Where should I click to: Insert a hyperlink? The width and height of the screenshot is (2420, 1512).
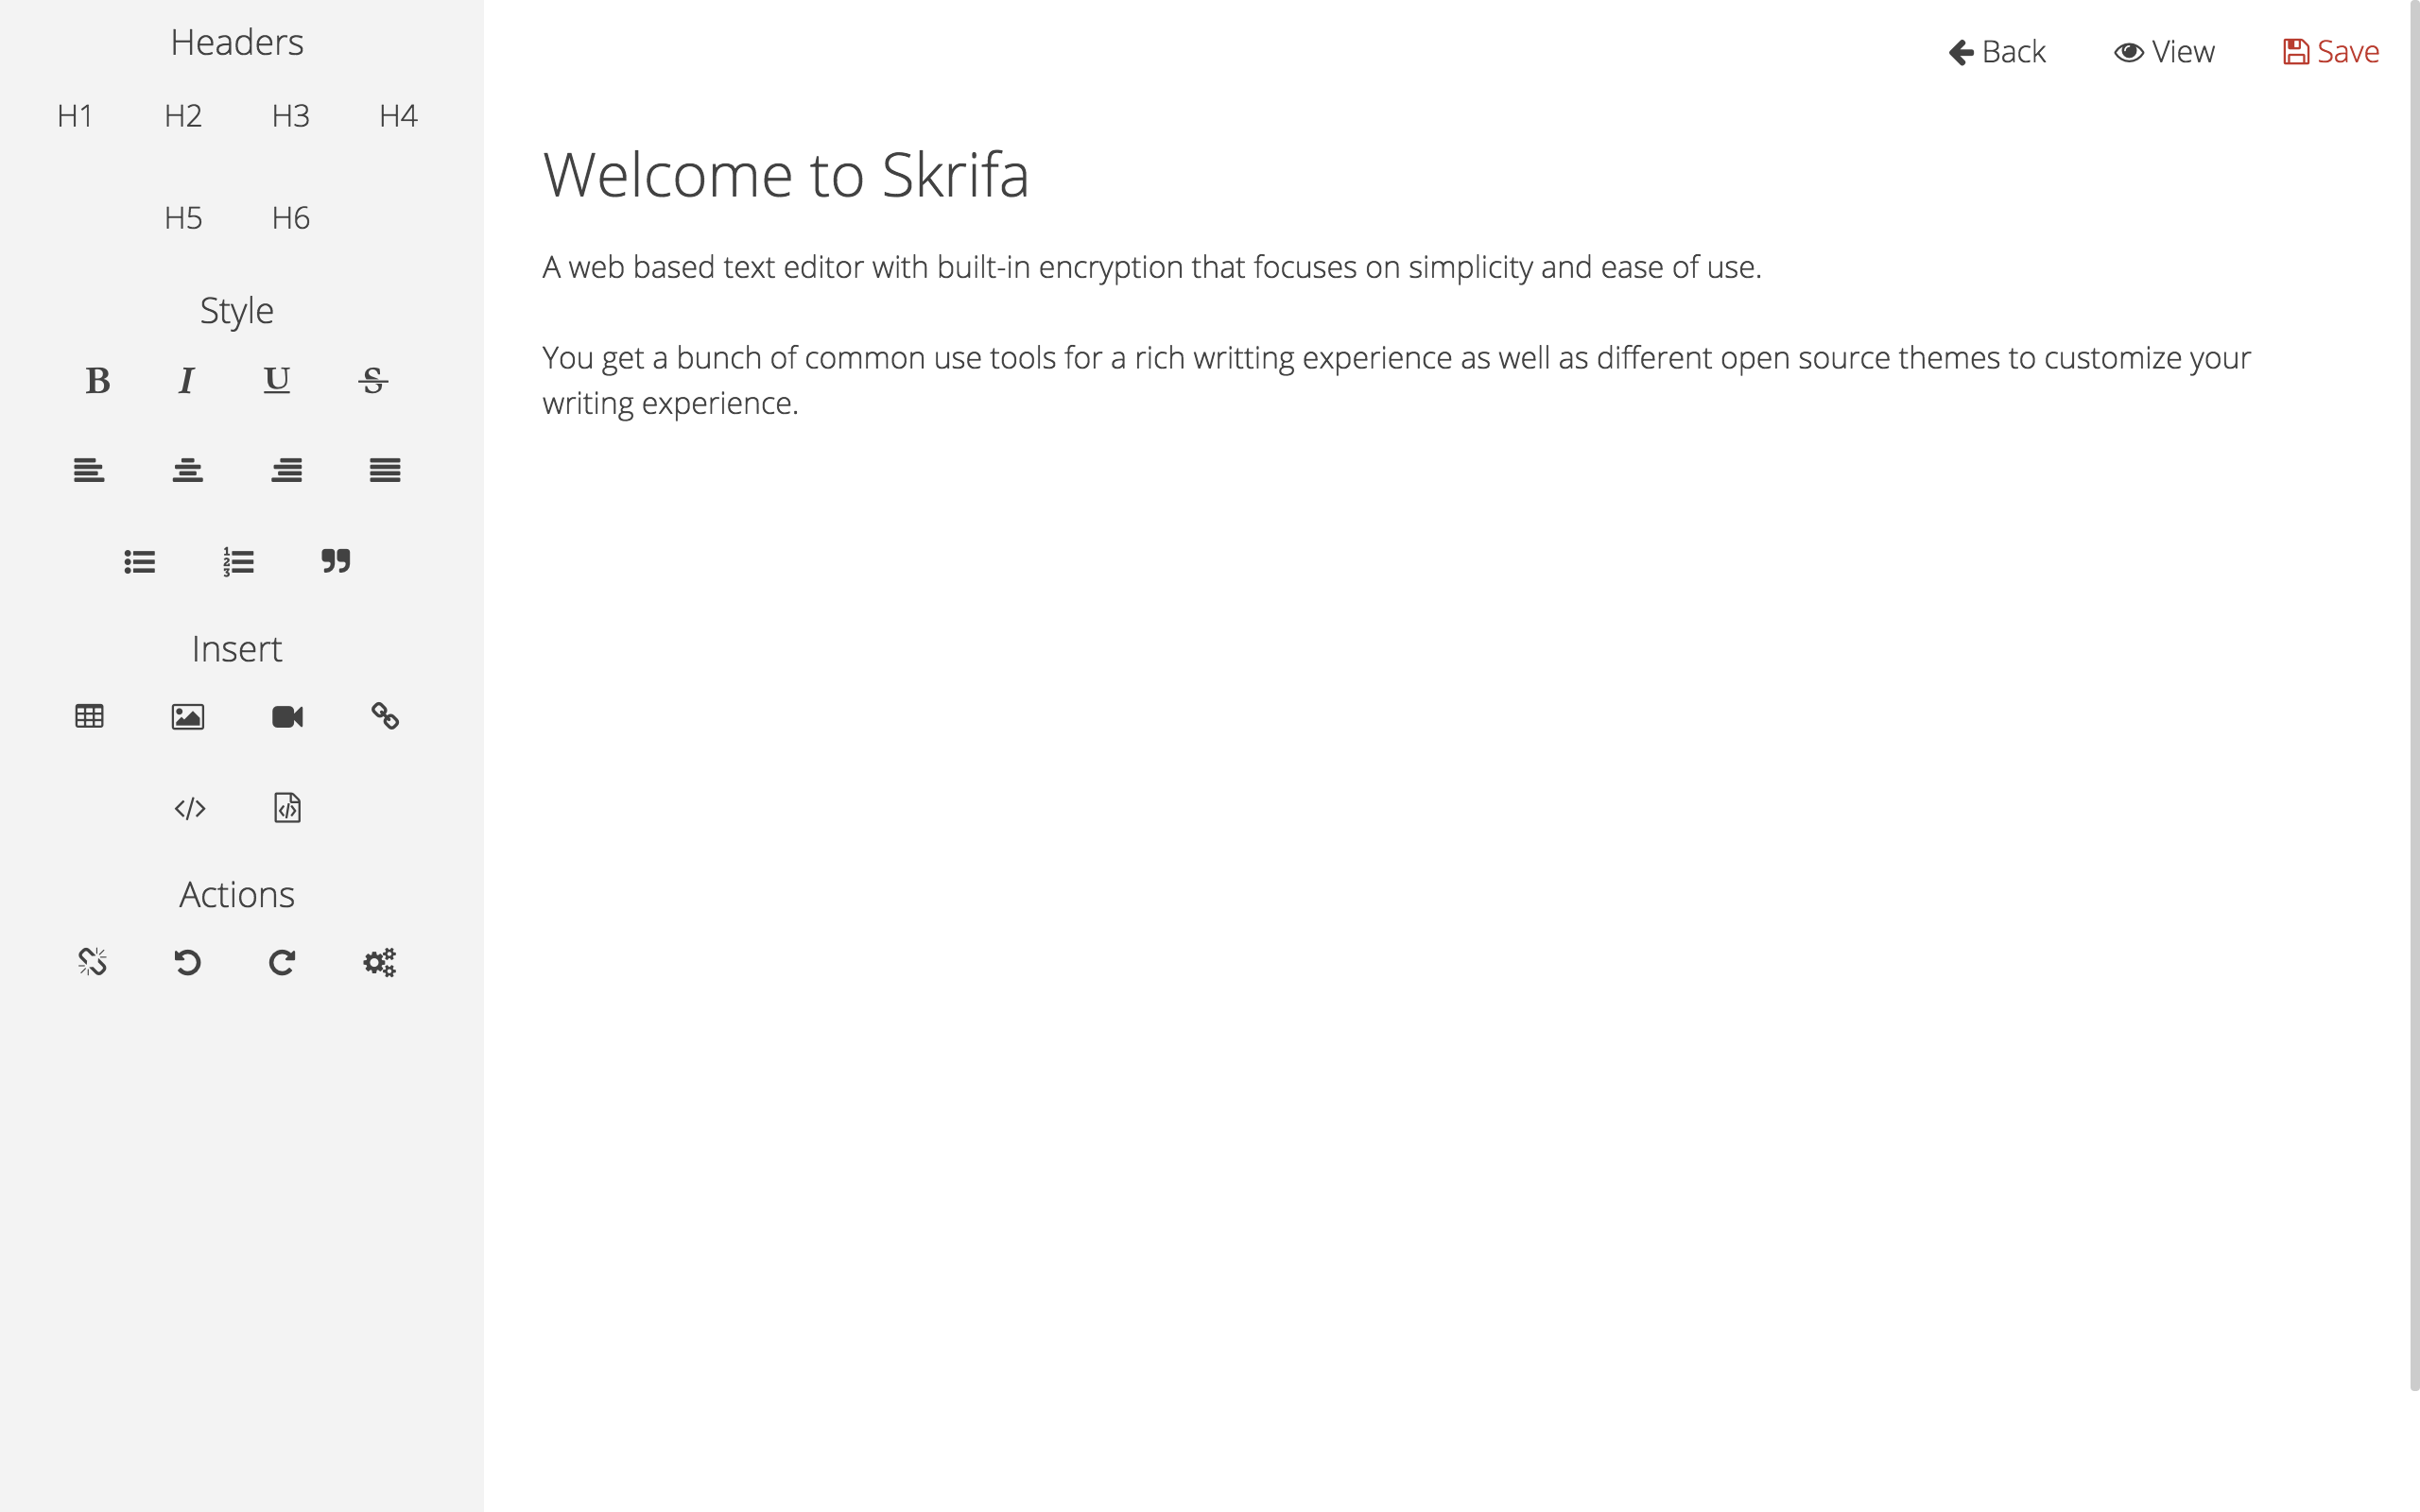coord(385,716)
